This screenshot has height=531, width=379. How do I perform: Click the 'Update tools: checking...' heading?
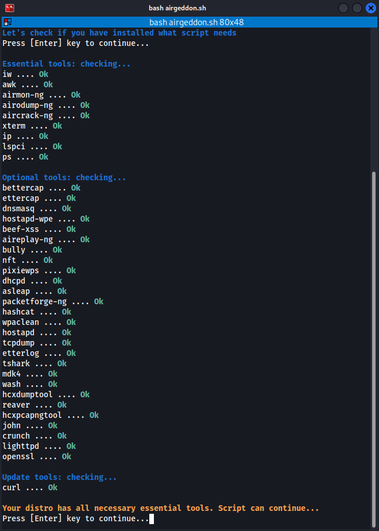click(x=60, y=477)
